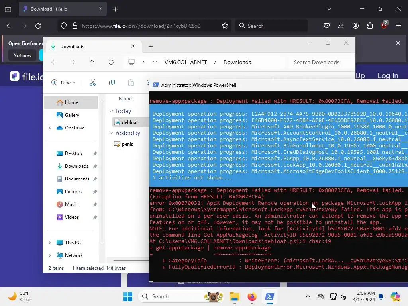Open the New item dropdown
The height and width of the screenshot is (306, 408).
point(63,82)
